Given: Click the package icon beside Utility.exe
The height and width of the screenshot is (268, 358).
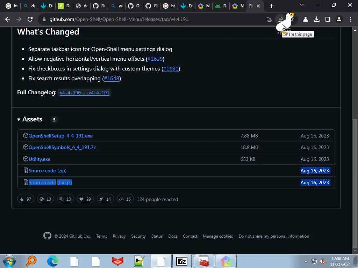Looking at the screenshot, I should tap(26, 159).
